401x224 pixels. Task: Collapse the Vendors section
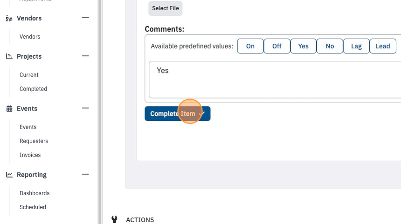[85, 18]
